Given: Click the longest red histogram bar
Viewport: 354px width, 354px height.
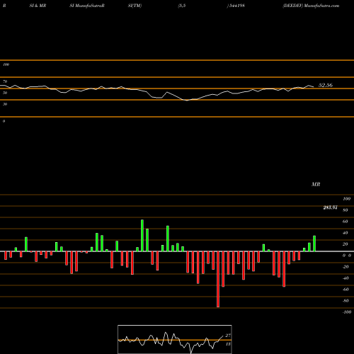Looking at the screenshot, I should (218, 279).
